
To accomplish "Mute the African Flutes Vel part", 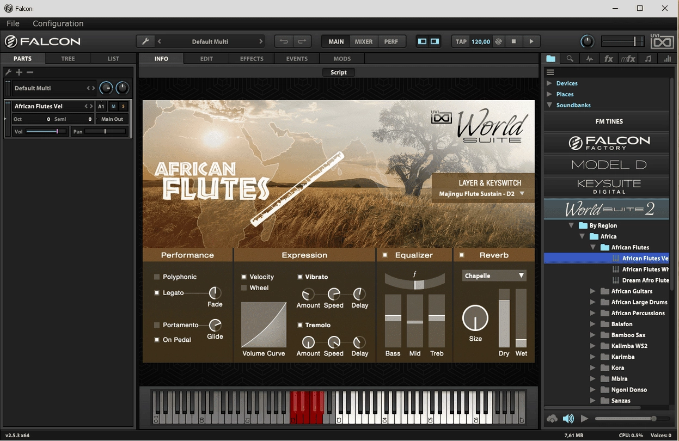I will [114, 106].
